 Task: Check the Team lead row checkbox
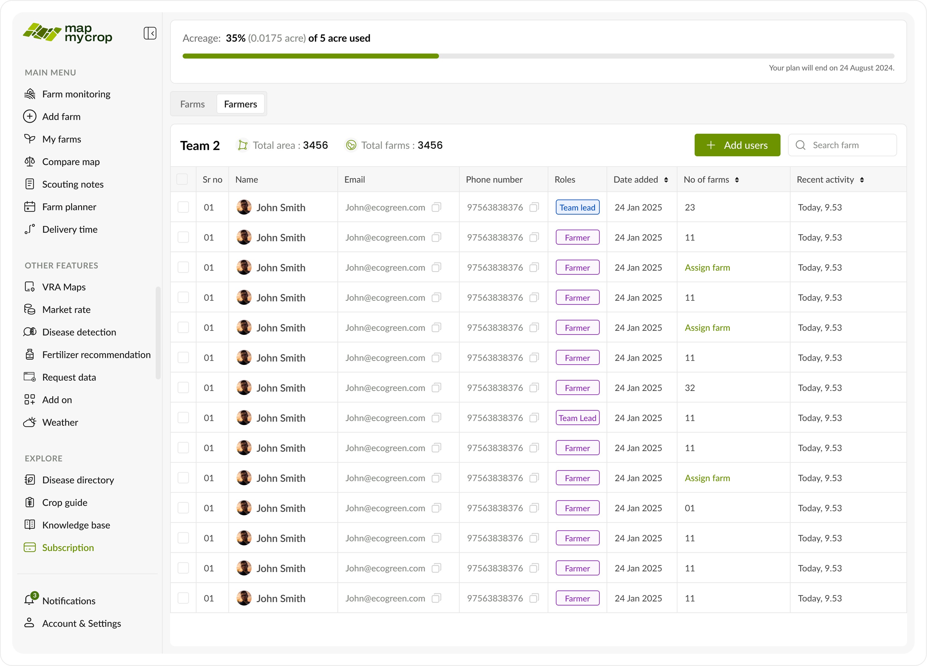(183, 207)
